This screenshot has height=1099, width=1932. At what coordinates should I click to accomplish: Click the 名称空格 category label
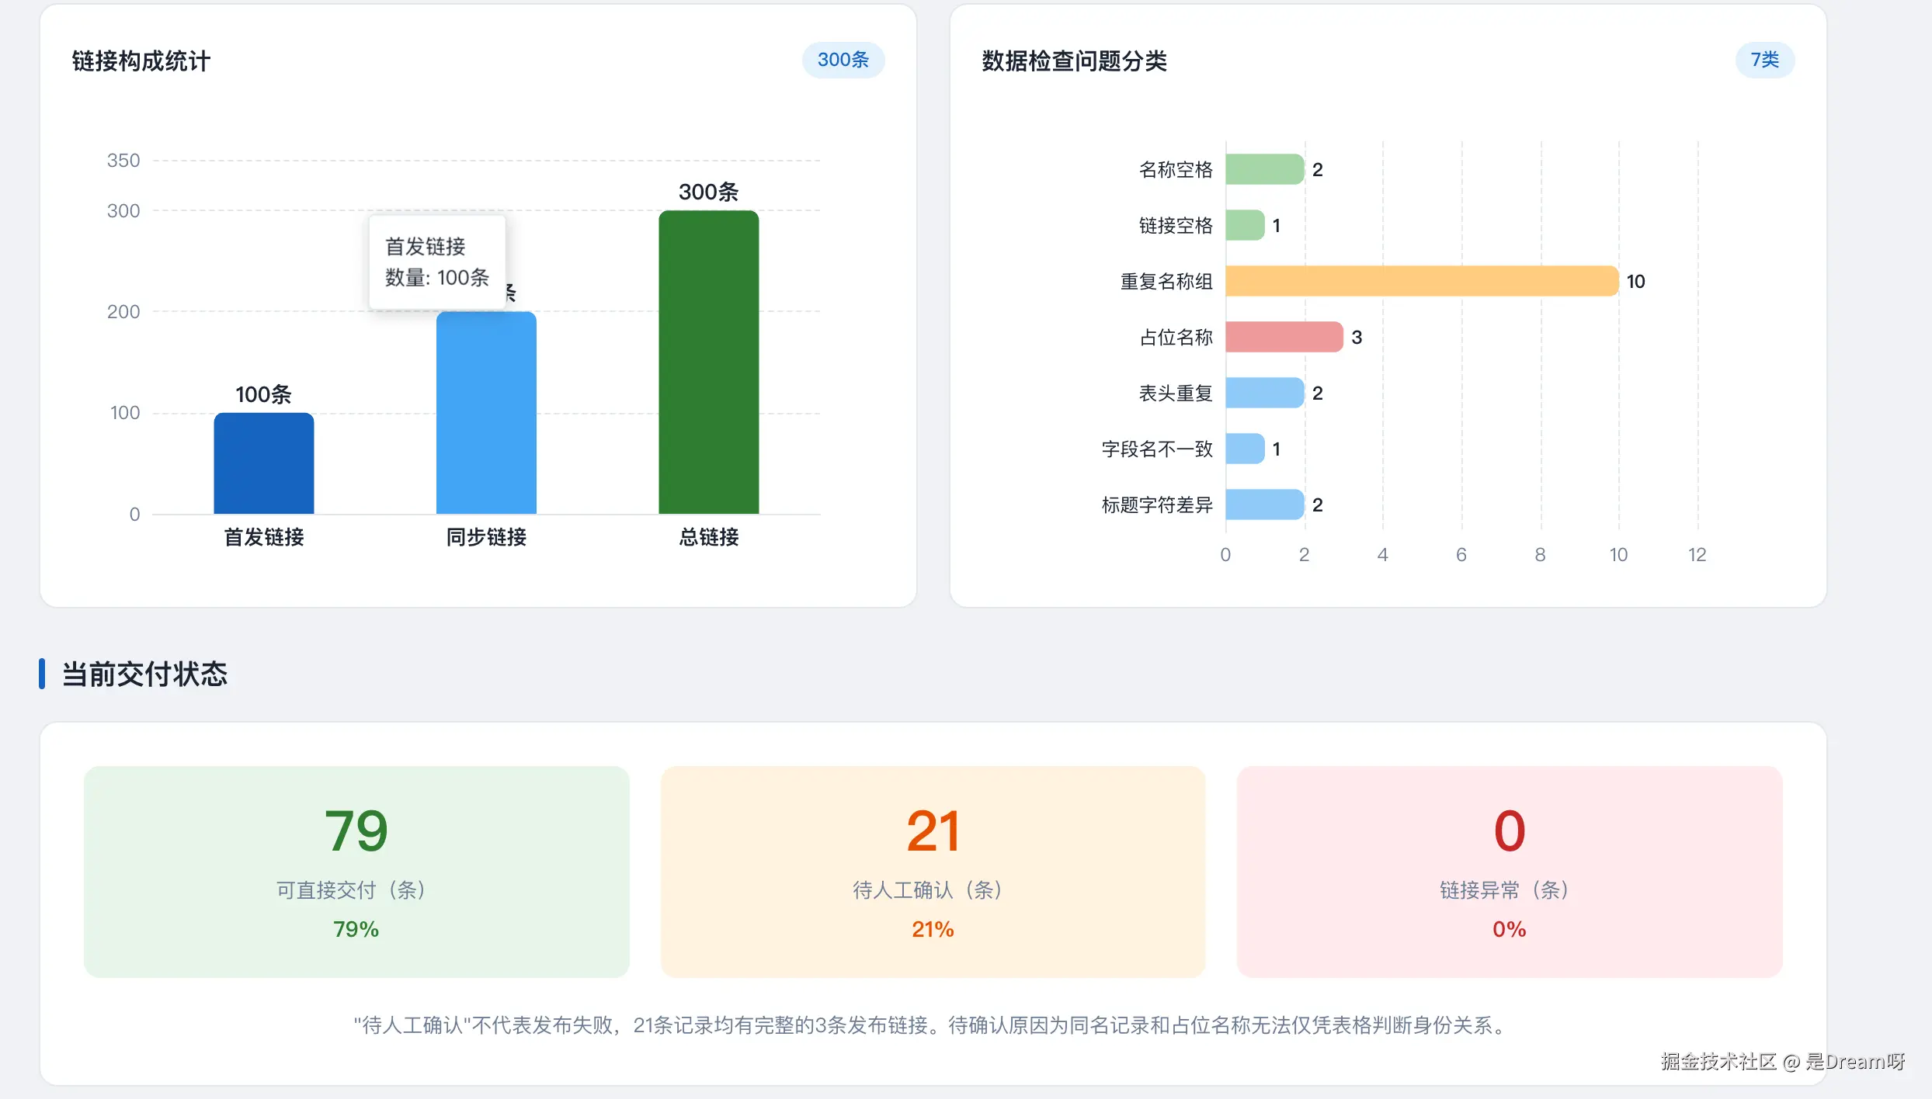(x=1176, y=170)
